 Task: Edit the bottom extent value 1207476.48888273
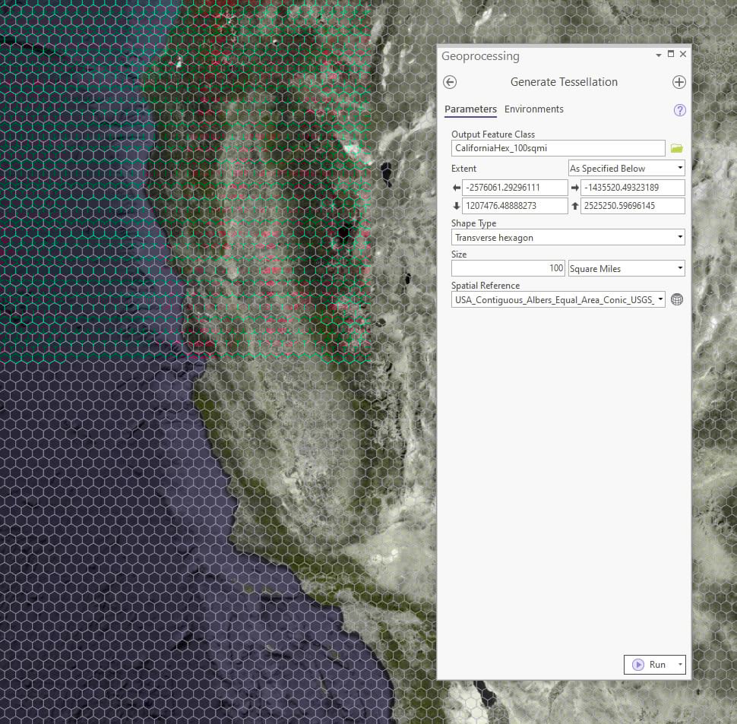(x=514, y=206)
